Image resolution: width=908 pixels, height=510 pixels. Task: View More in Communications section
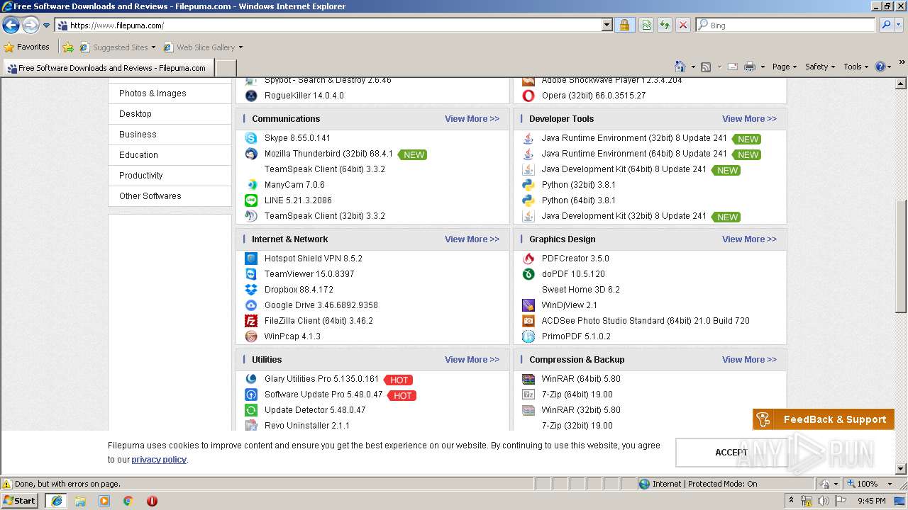pyautogui.click(x=472, y=119)
